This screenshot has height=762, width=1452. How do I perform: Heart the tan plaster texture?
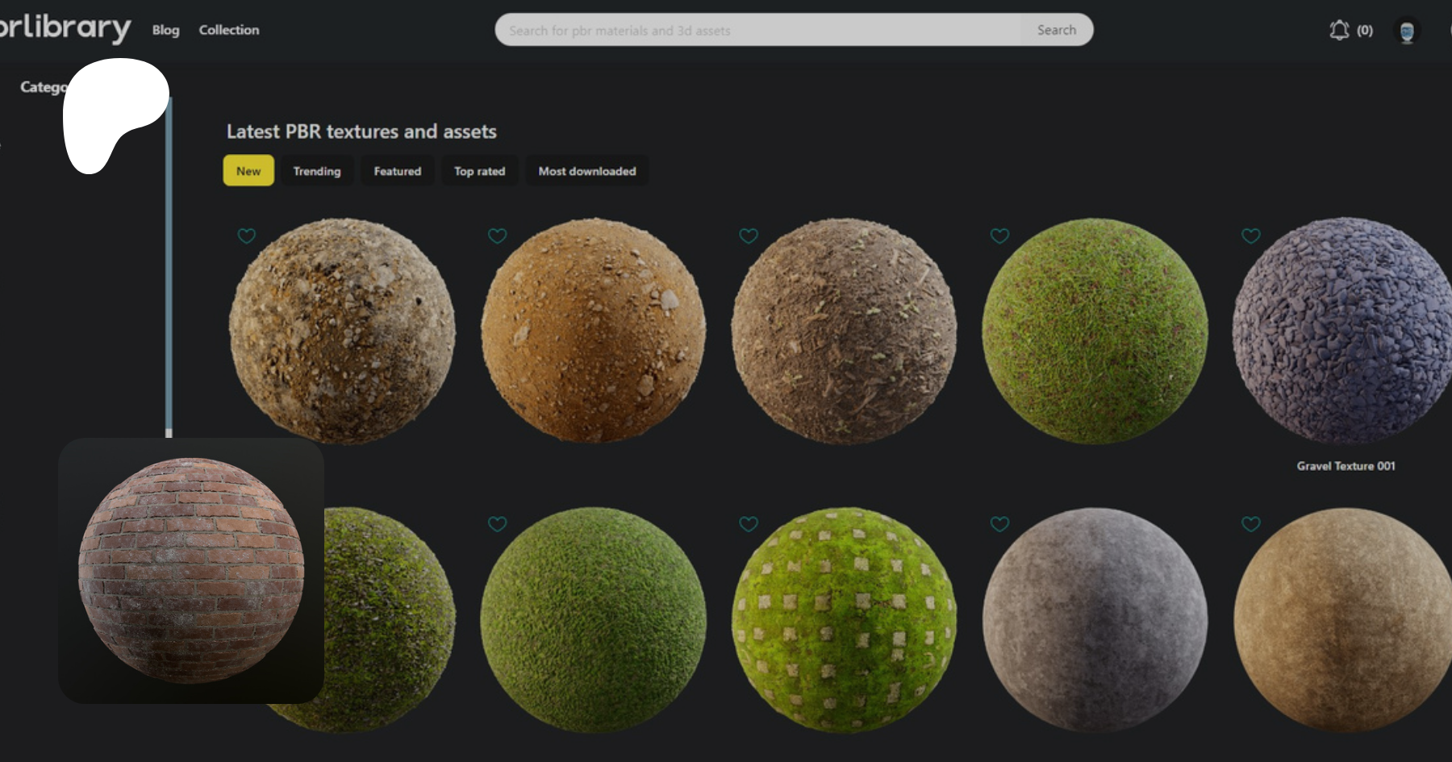click(1250, 524)
